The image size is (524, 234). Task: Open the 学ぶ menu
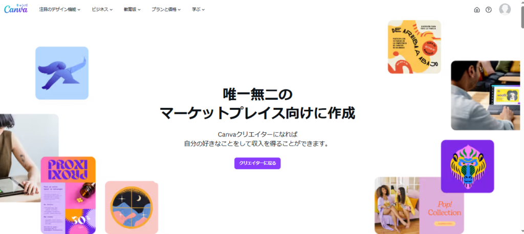[x=198, y=10]
